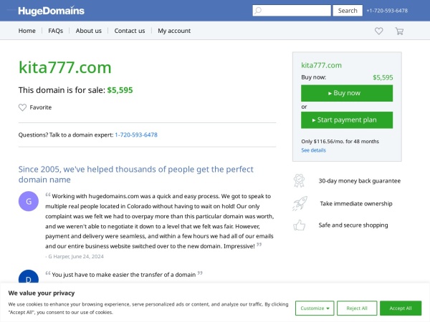Click the magnifier icon in search box
The image size is (430, 322).
[258, 11]
